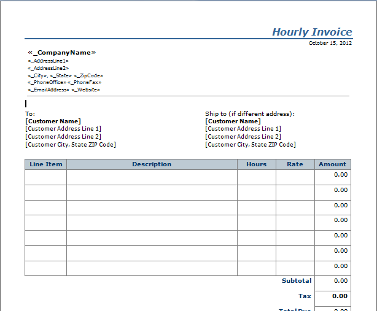Click first row's Hours cell
377x311 pixels.
(x=257, y=177)
